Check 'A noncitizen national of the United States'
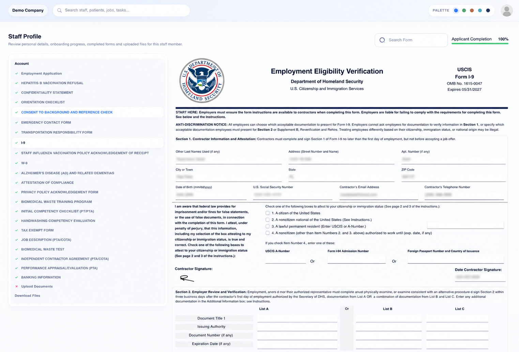Viewport: 519px width, 352px height. click(x=268, y=220)
